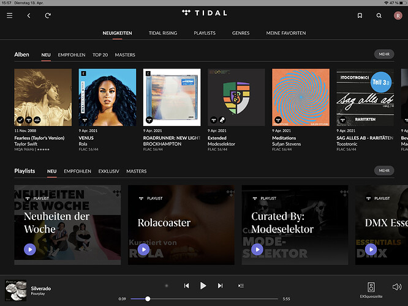Open now playing Silverado cover art
The height and width of the screenshot is (306, 408).
(15, 291)
